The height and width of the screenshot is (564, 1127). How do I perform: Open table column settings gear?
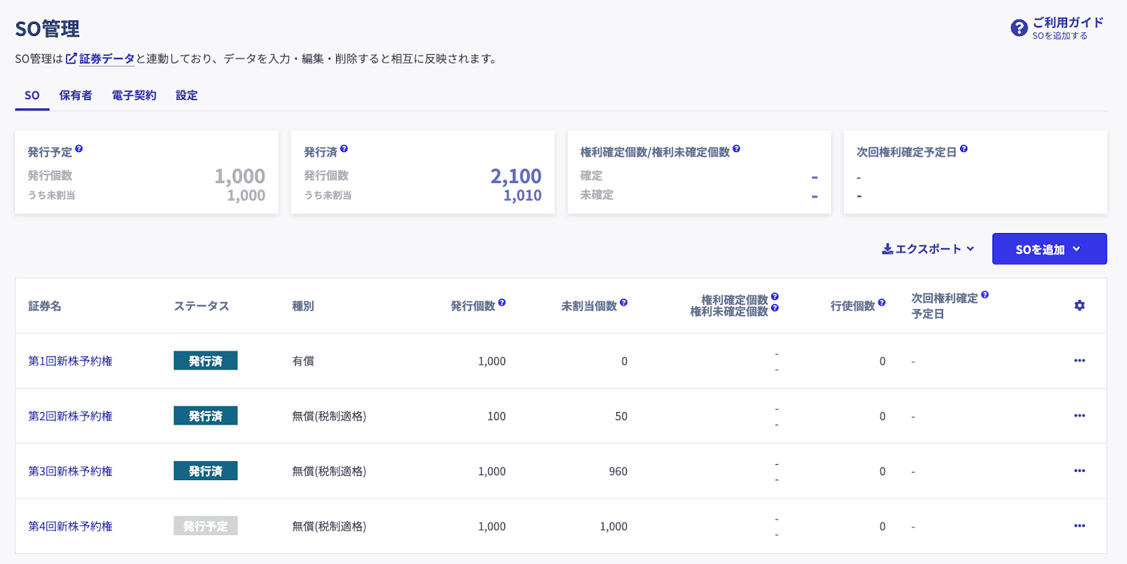[x=1079, y=306]
